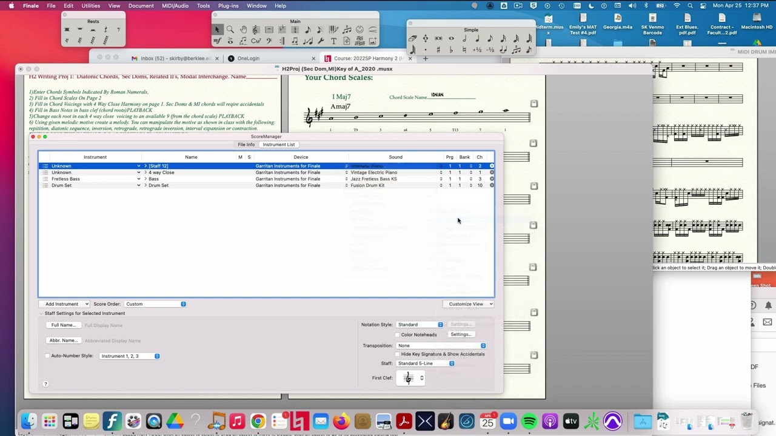Remove the Drum Set instrument row
This screenshot has width=776, height=436.
pyautogui.click(x=492, y=185)
